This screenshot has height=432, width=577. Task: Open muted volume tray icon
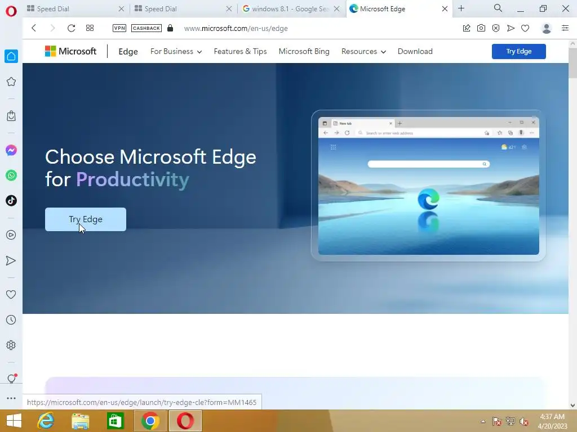point(524,421)
